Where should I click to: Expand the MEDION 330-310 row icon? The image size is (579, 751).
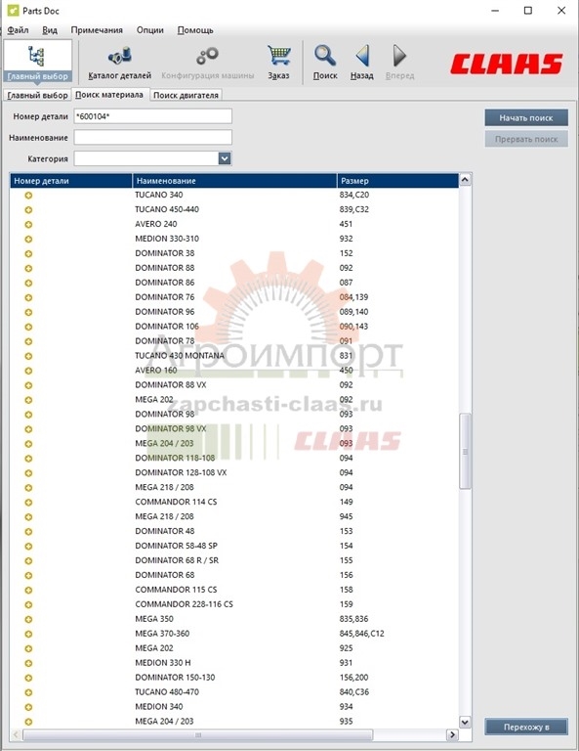click(x=28, y=239)
